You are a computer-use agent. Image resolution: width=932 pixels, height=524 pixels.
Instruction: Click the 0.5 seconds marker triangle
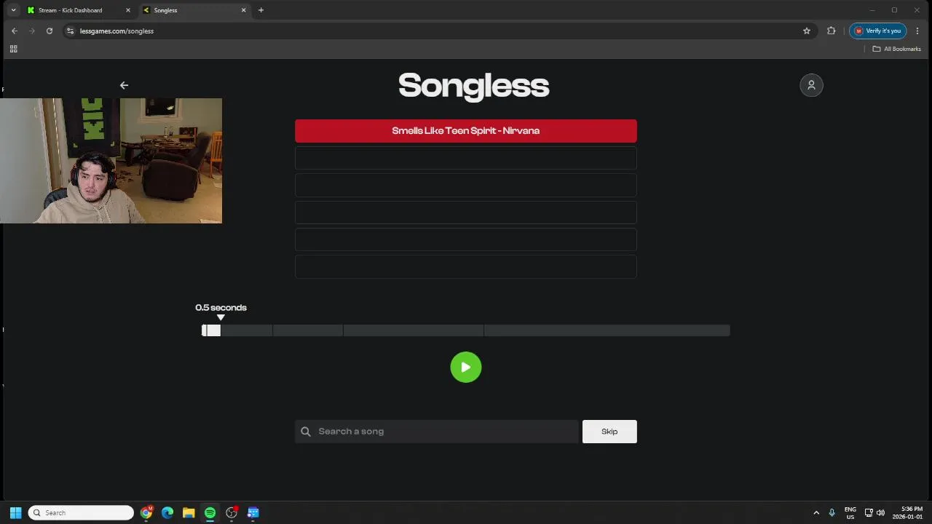(221, 317)
